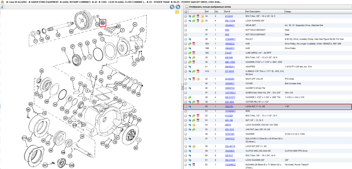Toggle 'Отобразить только выбранные метки' checkbox
The width and height of the screenshot is (352, 169).
tap(187, 7)
